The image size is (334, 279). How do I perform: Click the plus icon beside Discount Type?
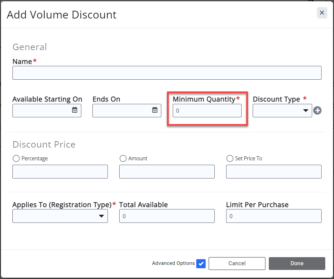click(x=317, y=110)
